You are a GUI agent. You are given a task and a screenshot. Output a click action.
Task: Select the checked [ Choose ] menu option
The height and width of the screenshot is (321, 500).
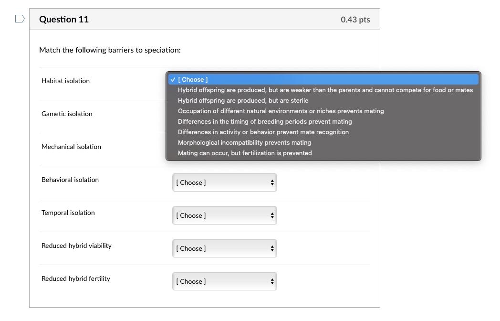(323, 79)
